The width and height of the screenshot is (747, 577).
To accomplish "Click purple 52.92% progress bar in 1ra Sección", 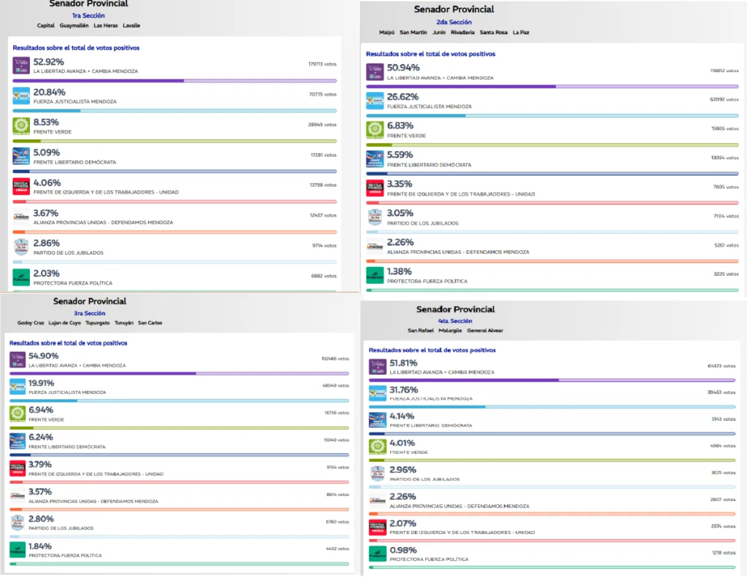I will coord(174,81).
